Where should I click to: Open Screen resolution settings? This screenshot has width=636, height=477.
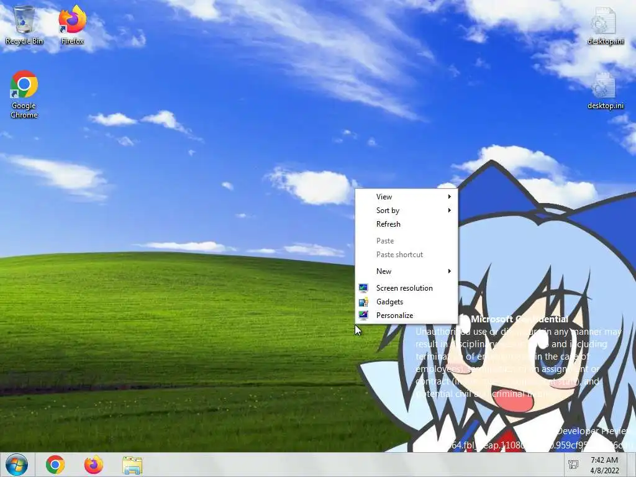click(406, 288)
